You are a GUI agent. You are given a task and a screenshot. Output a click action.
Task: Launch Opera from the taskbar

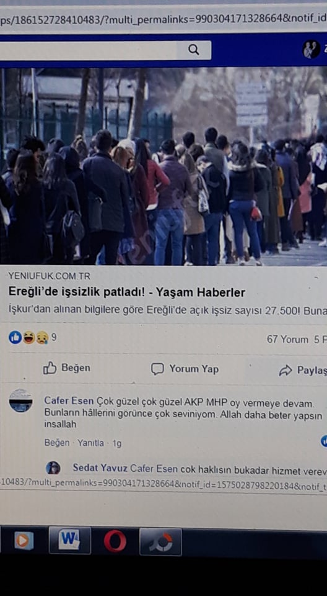click(115, 541)
